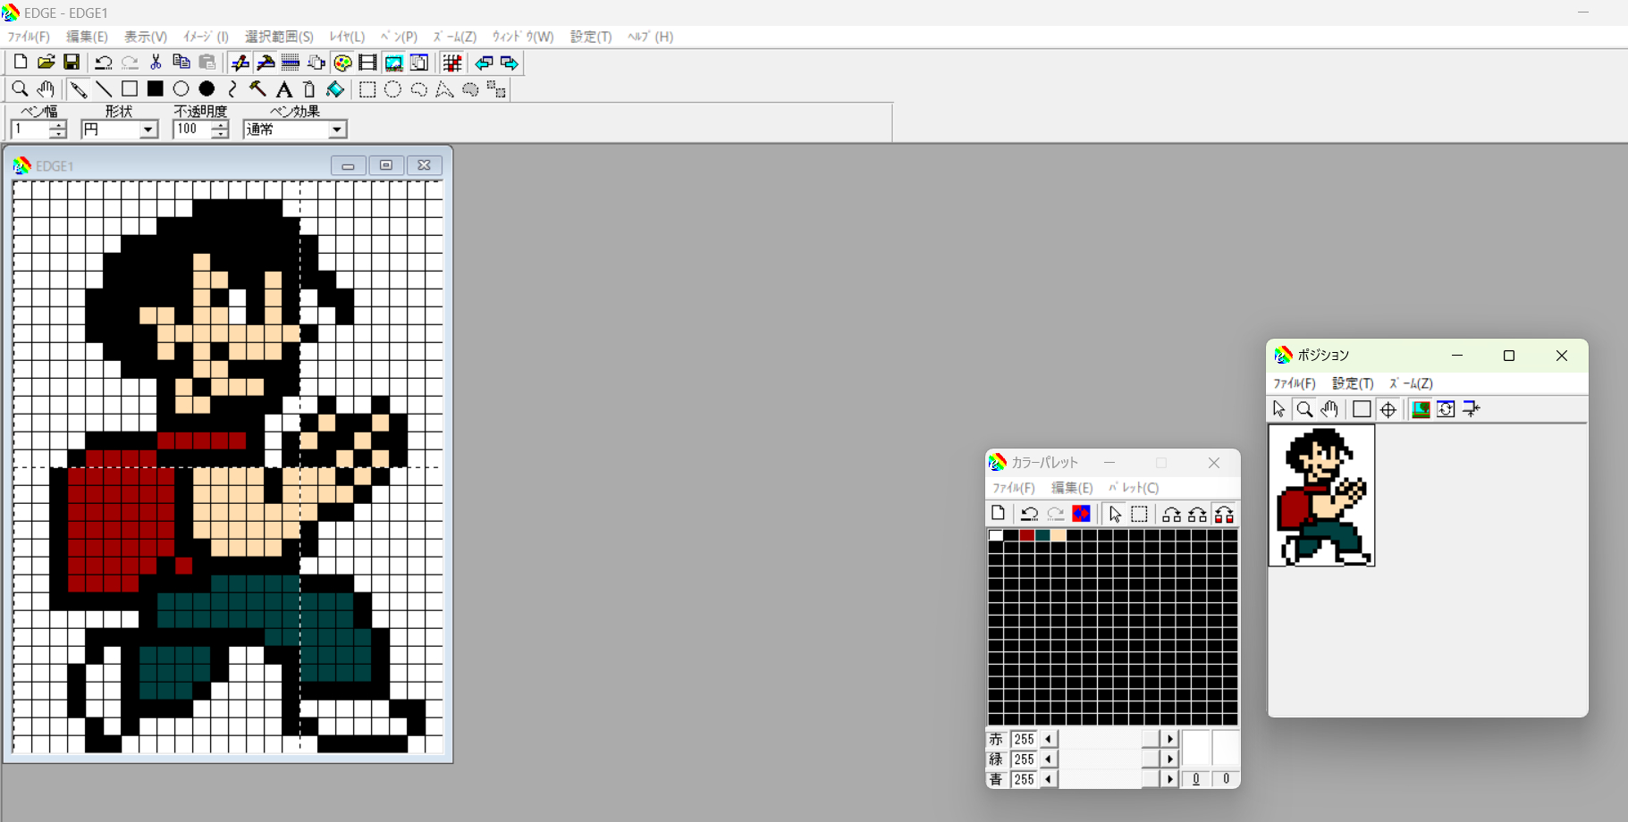Viewport: 1628px width, 822px height.
Task: Open 編集(E) menu in カラーパレット window
Action: tap(1071, 488)
